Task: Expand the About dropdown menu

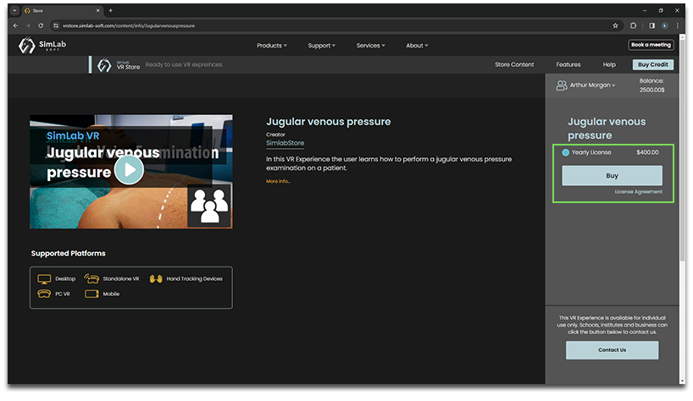Action: pyautogui.click(x=417, y=46)
